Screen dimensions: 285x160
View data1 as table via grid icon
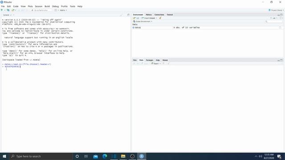[x=280, y=28]
